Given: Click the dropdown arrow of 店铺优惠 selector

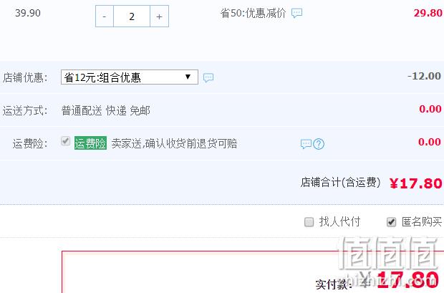Looking at the screenshot, I should (188, 77).
